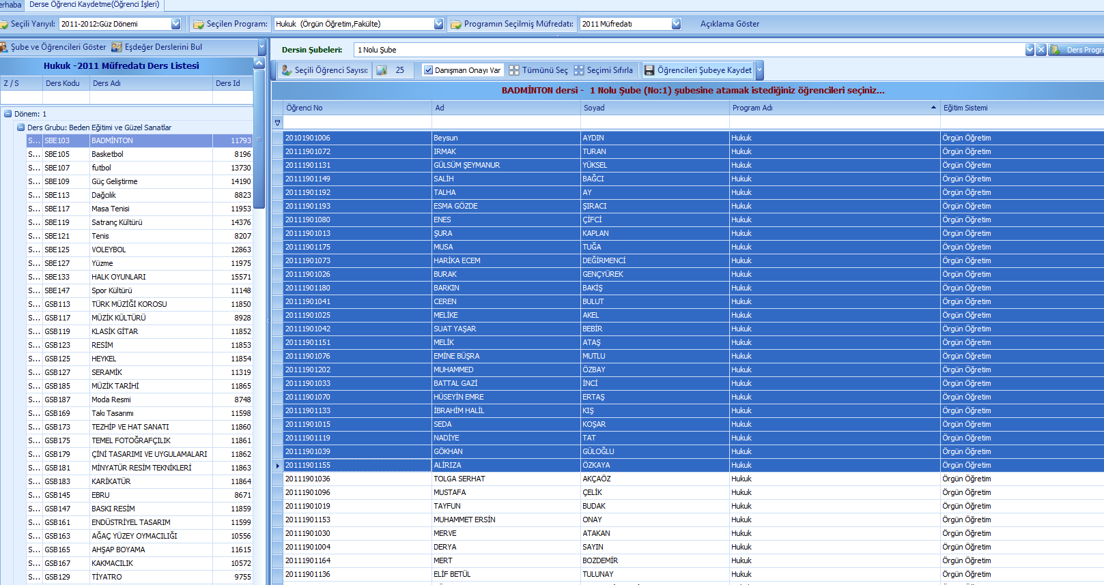Click Öğrencileri Şubeye Kaydet button
Viewport: 1104px width, 585px height.
[698, 70]
